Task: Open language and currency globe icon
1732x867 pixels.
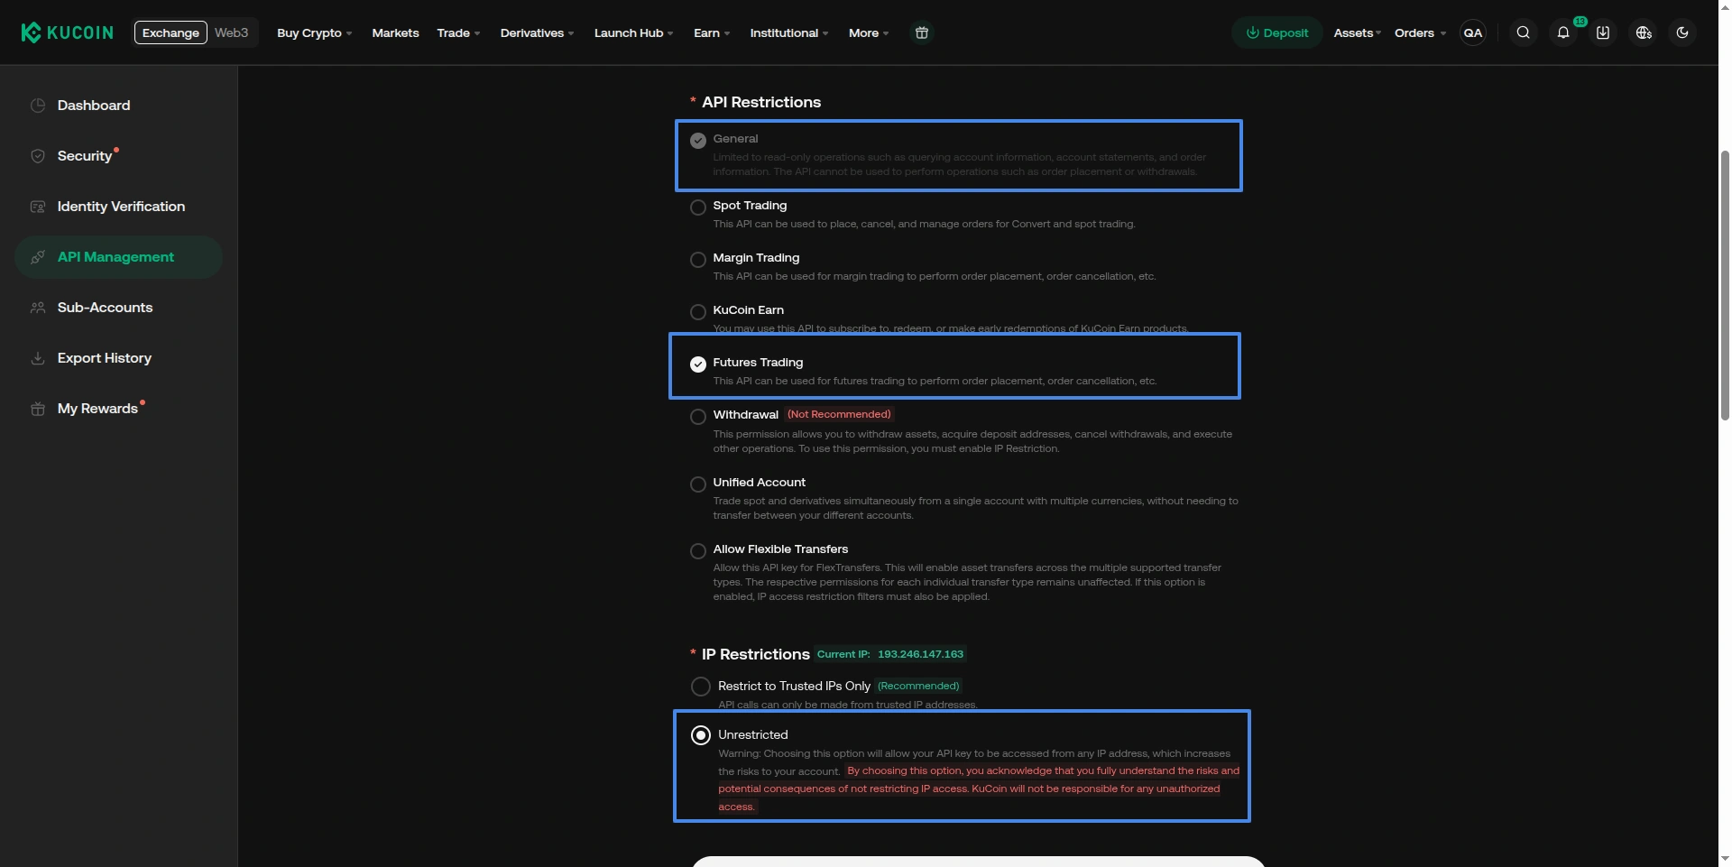Action: point(1643,32)
